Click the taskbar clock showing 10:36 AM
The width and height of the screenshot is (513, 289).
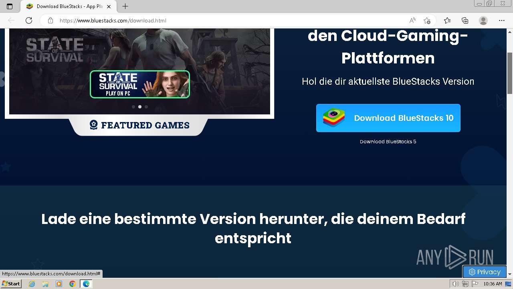[493, 284]
